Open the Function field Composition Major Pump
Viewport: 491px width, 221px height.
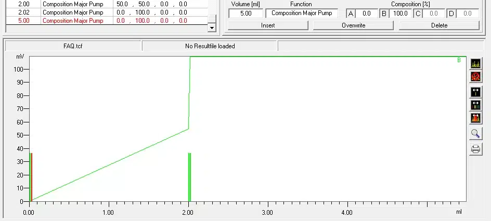point(301,13)
